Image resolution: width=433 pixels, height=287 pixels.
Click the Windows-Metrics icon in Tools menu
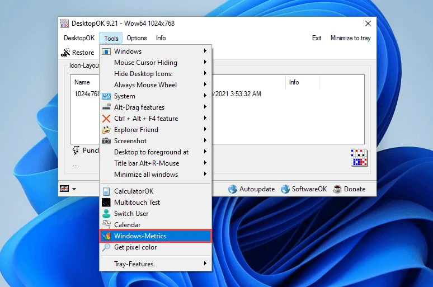[106, 236]
